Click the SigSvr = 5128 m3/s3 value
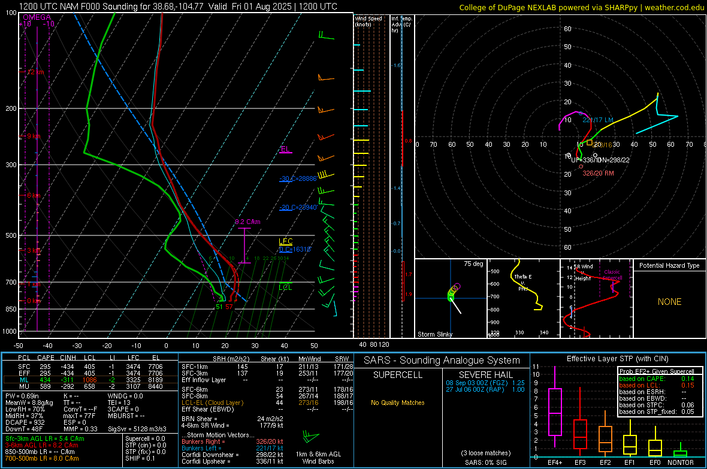Screen dimensions: 707x469 tap(137, 429)
